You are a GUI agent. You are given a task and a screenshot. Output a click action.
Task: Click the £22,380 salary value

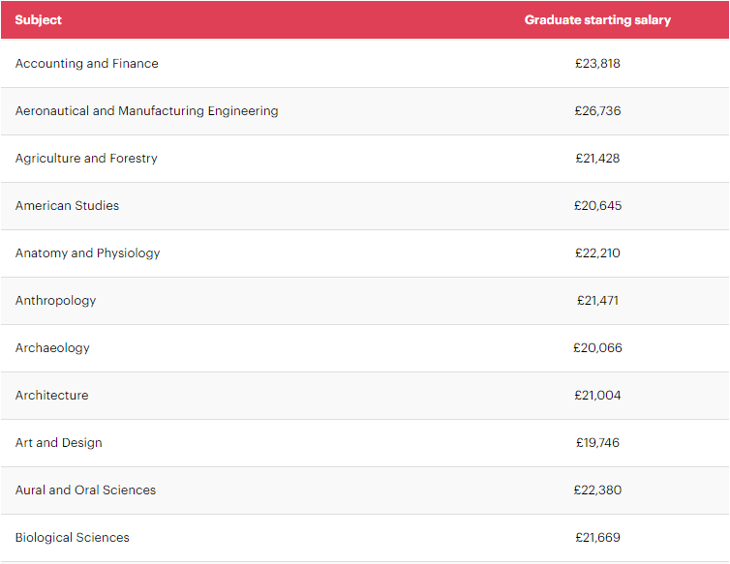point(597,490)
